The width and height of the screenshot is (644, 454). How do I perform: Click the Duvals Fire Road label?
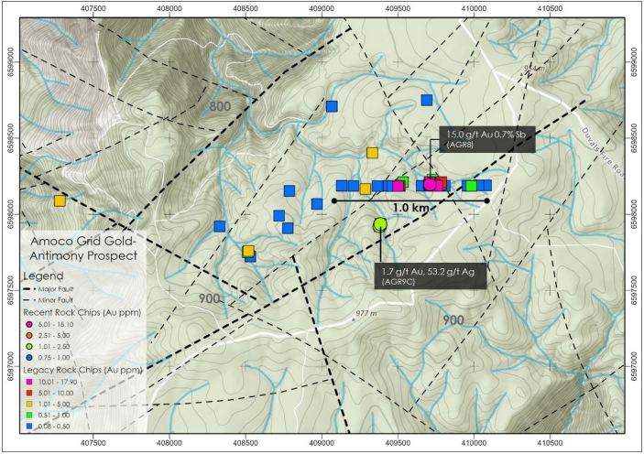coord(603,153)
